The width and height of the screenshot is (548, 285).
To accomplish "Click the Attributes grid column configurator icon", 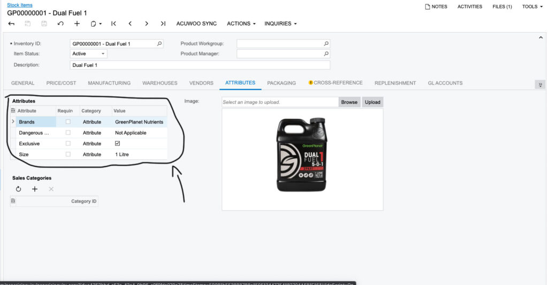I will pyautogui.click(x=13, y=111).
